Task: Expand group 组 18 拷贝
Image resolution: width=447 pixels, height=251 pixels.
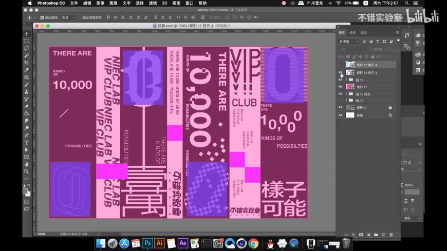Action: click(346, 94)
